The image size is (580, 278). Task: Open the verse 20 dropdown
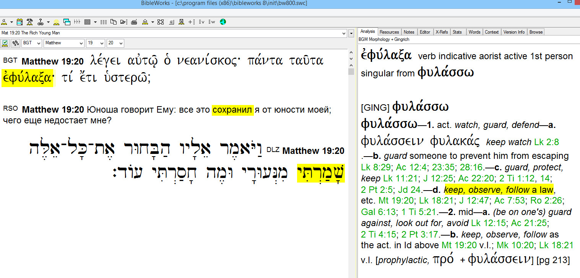tap(115, 43)
